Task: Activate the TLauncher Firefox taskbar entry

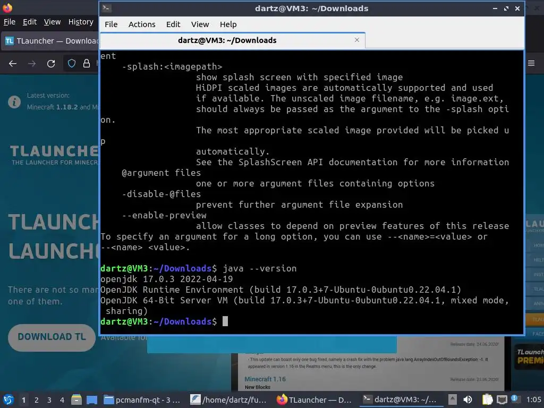Action: coord(315,400)
